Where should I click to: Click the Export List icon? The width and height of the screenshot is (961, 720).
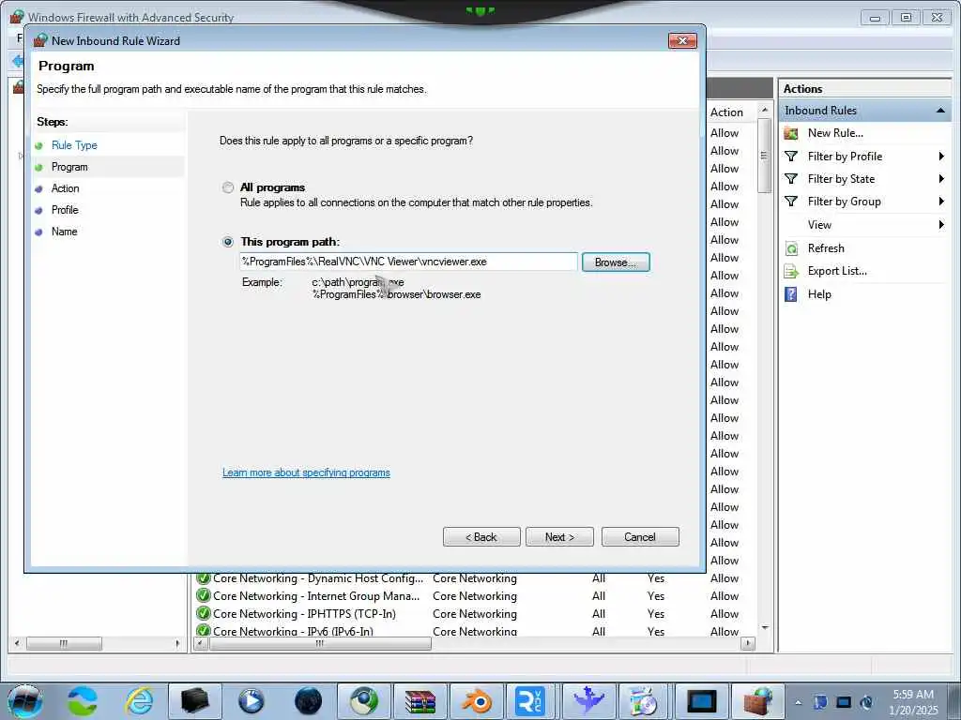pos(791,271)
